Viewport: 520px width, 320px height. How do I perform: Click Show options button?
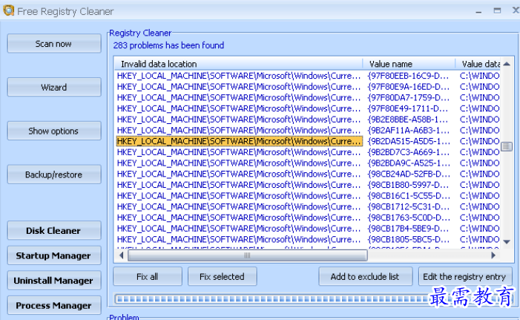(x=53, y=131)
